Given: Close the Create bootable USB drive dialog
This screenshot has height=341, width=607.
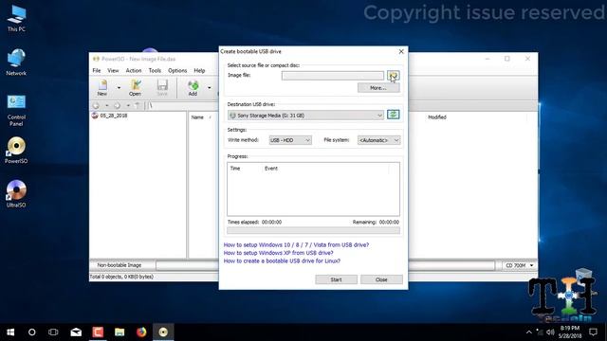Looking at the screenshot, I should tap(401, 51).
